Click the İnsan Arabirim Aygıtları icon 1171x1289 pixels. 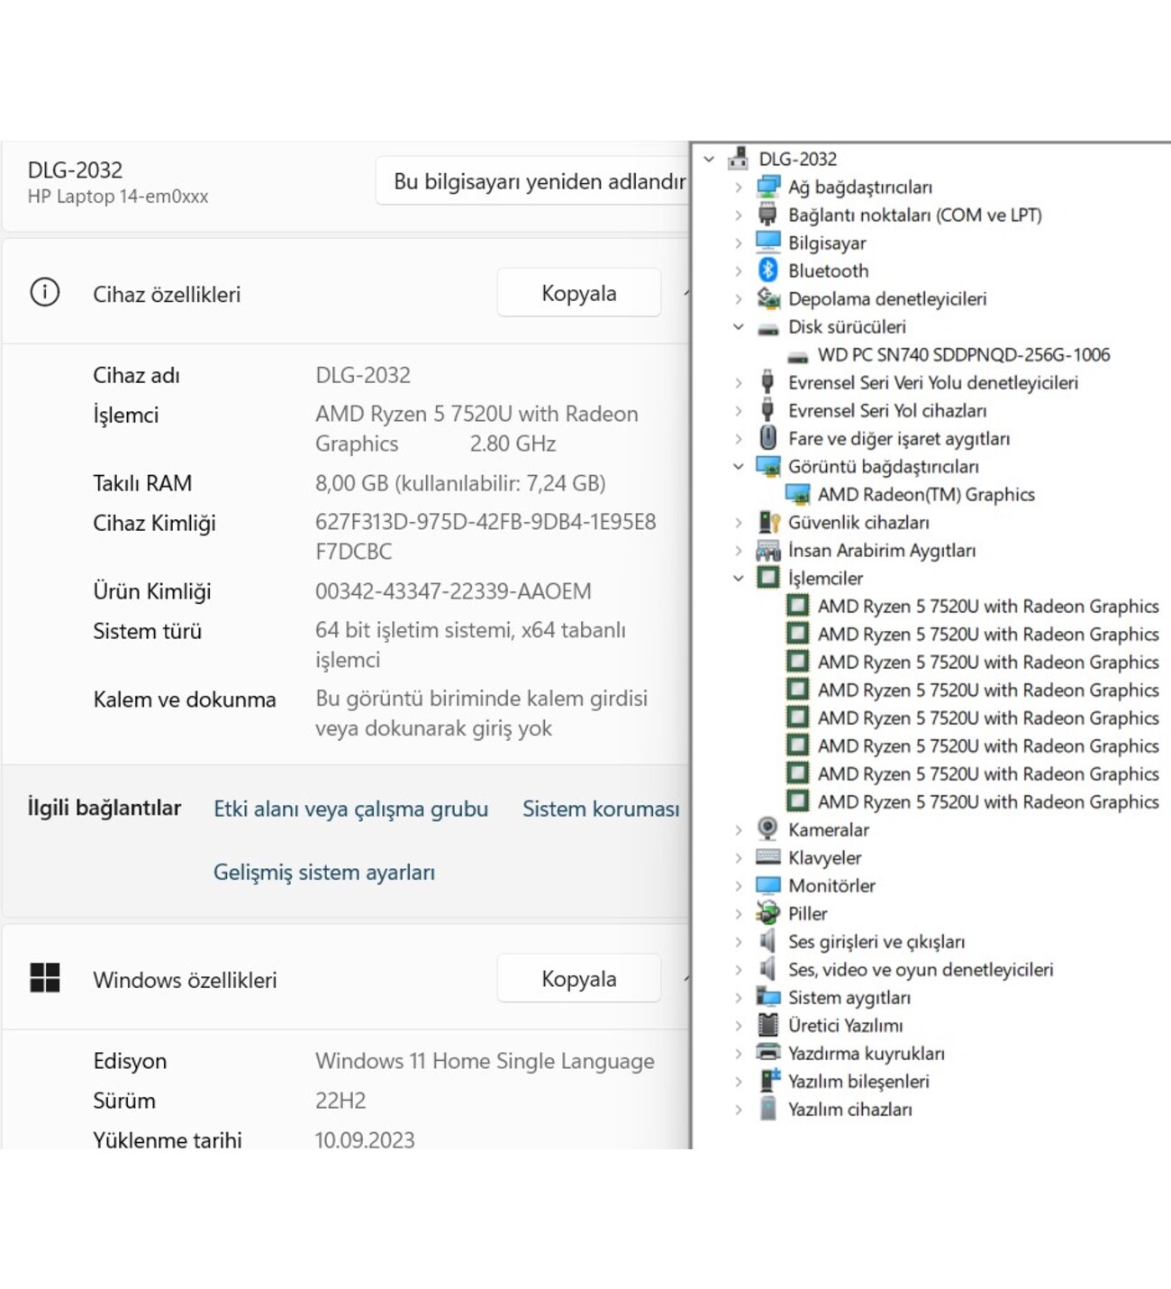click(767, 550)
